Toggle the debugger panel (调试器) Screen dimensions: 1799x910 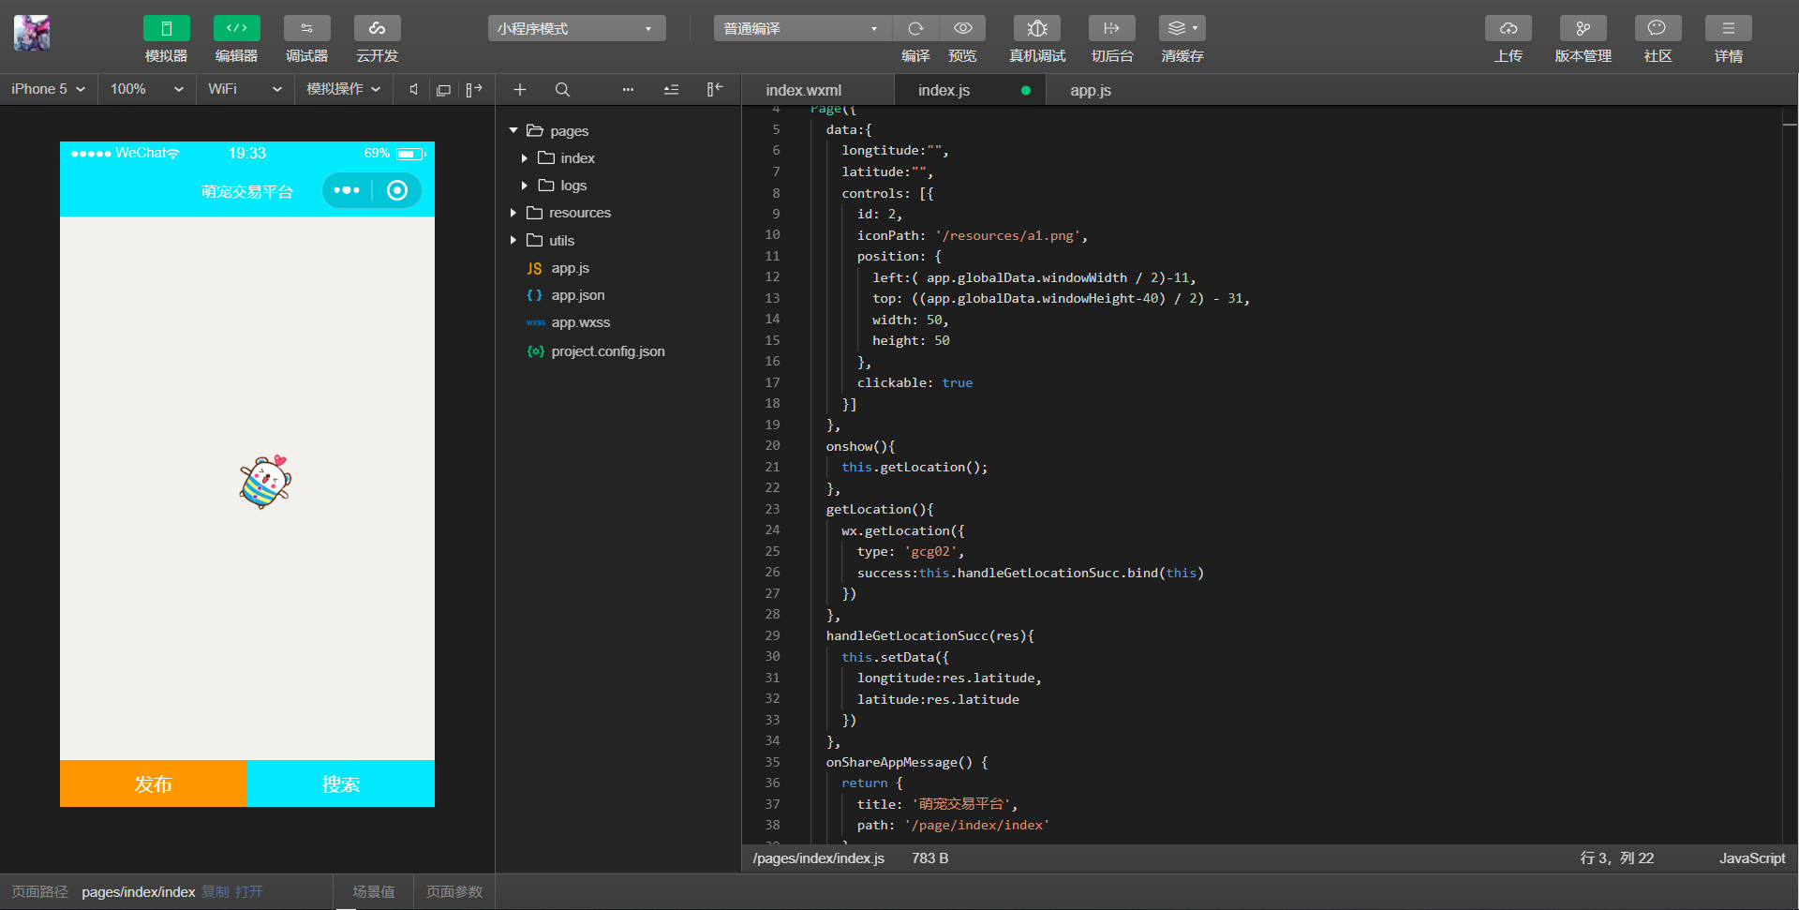(x=306, y=29)
